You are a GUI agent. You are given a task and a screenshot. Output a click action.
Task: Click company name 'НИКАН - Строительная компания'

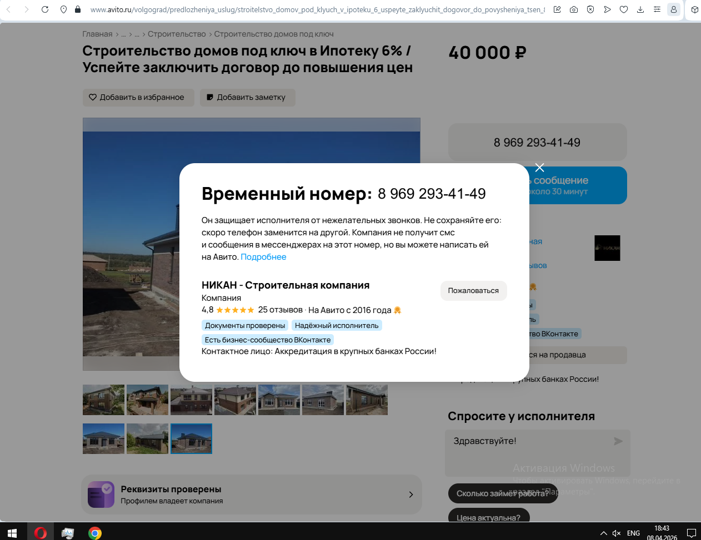286,285
